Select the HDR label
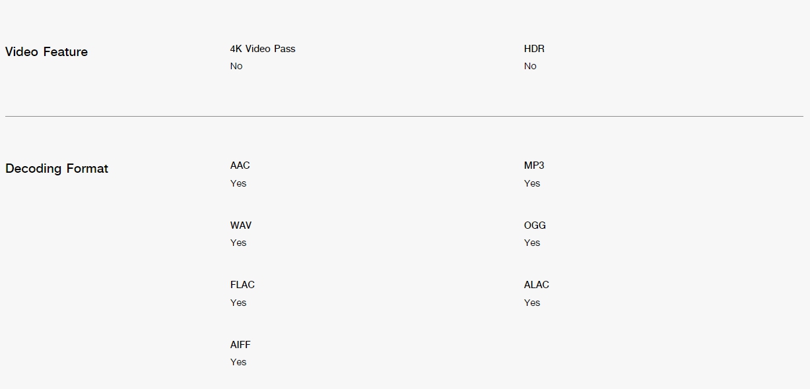This screenshot has height=389, width=810. [534, 49]
